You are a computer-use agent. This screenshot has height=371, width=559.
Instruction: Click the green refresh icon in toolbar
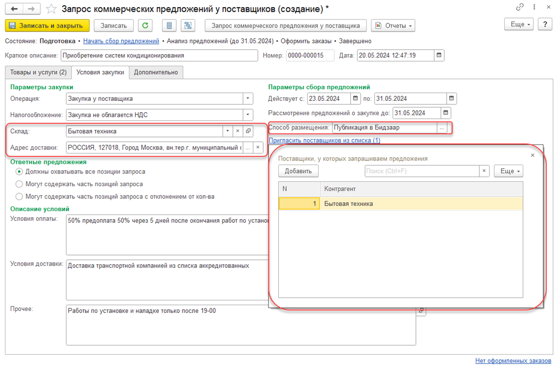pyautogui.click(x=145, y=26)
